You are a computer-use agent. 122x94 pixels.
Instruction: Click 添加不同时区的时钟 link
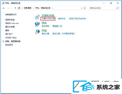point(78,19)
